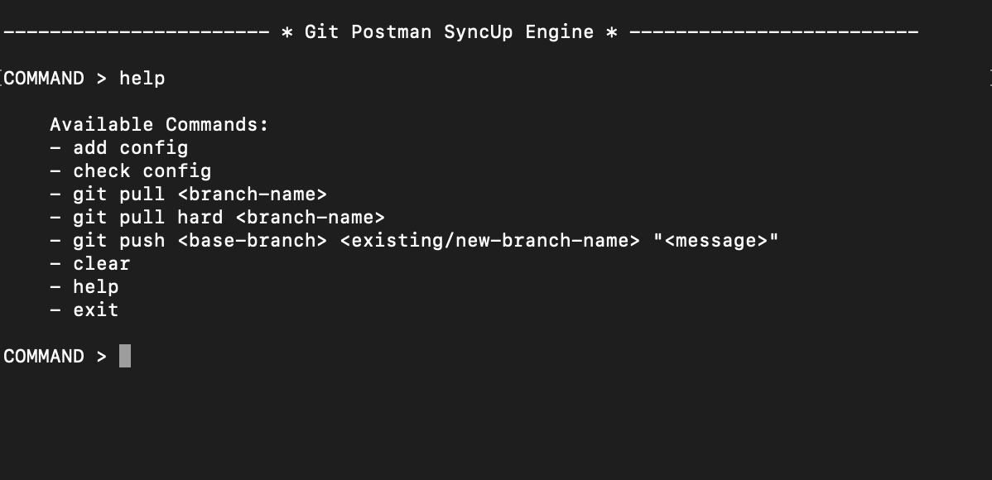Click the word hard in git pull hard
The height and width of the screenshot is (480, 992).
tap(200, 218)
